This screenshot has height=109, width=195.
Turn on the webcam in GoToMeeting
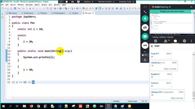coord(145,28)
